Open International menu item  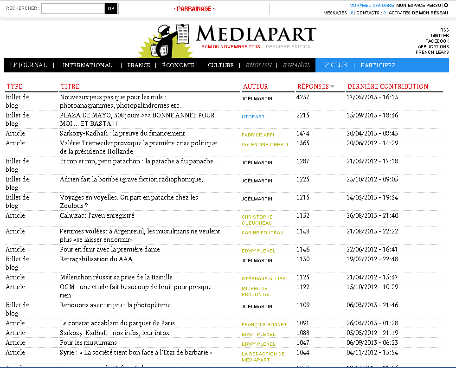pos(87,65)
